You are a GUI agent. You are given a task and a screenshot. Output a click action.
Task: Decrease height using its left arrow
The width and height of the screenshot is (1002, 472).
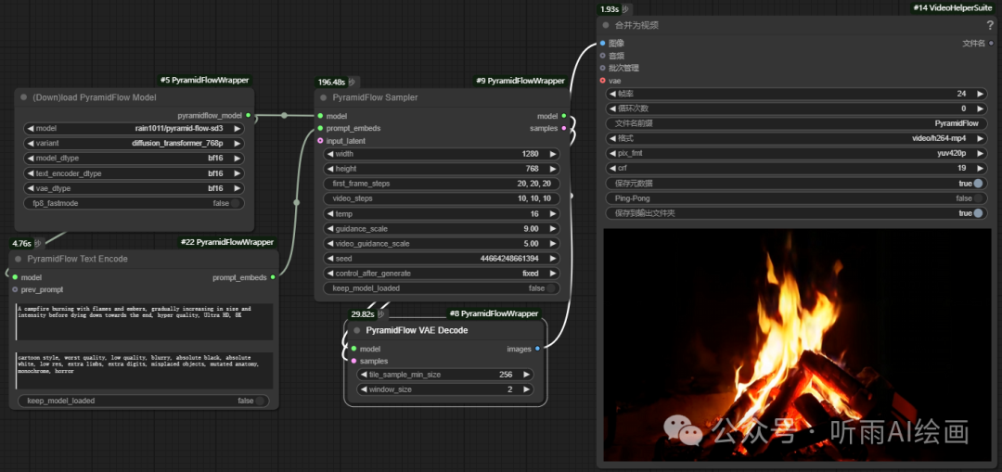[330, 169]
